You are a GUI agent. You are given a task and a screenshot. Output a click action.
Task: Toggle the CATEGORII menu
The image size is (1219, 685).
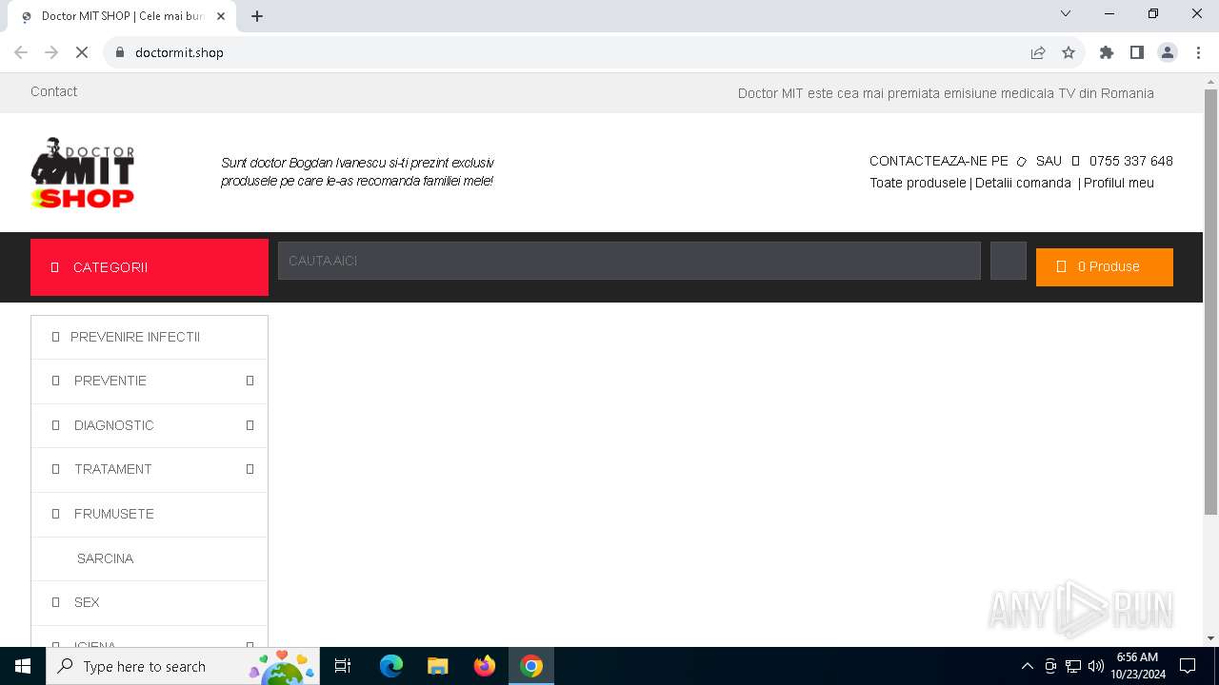tap(150, 267)
